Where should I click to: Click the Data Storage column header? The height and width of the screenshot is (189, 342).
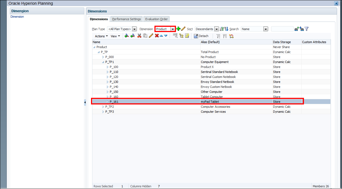pos(287,42)
